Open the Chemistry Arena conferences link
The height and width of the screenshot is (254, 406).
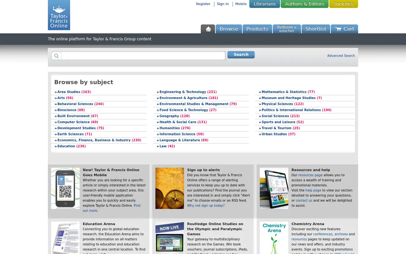pyautogui.click(x=323, y=234)
